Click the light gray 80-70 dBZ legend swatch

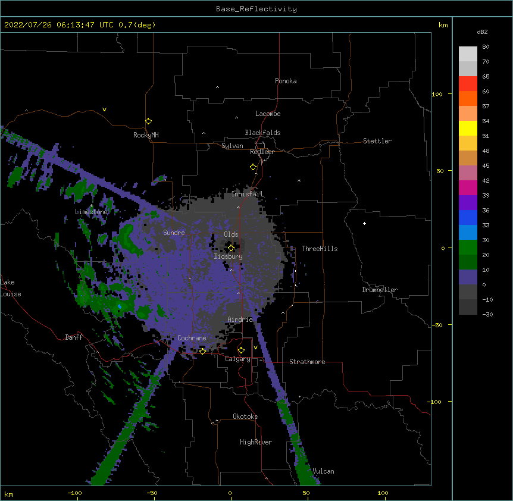468,54
